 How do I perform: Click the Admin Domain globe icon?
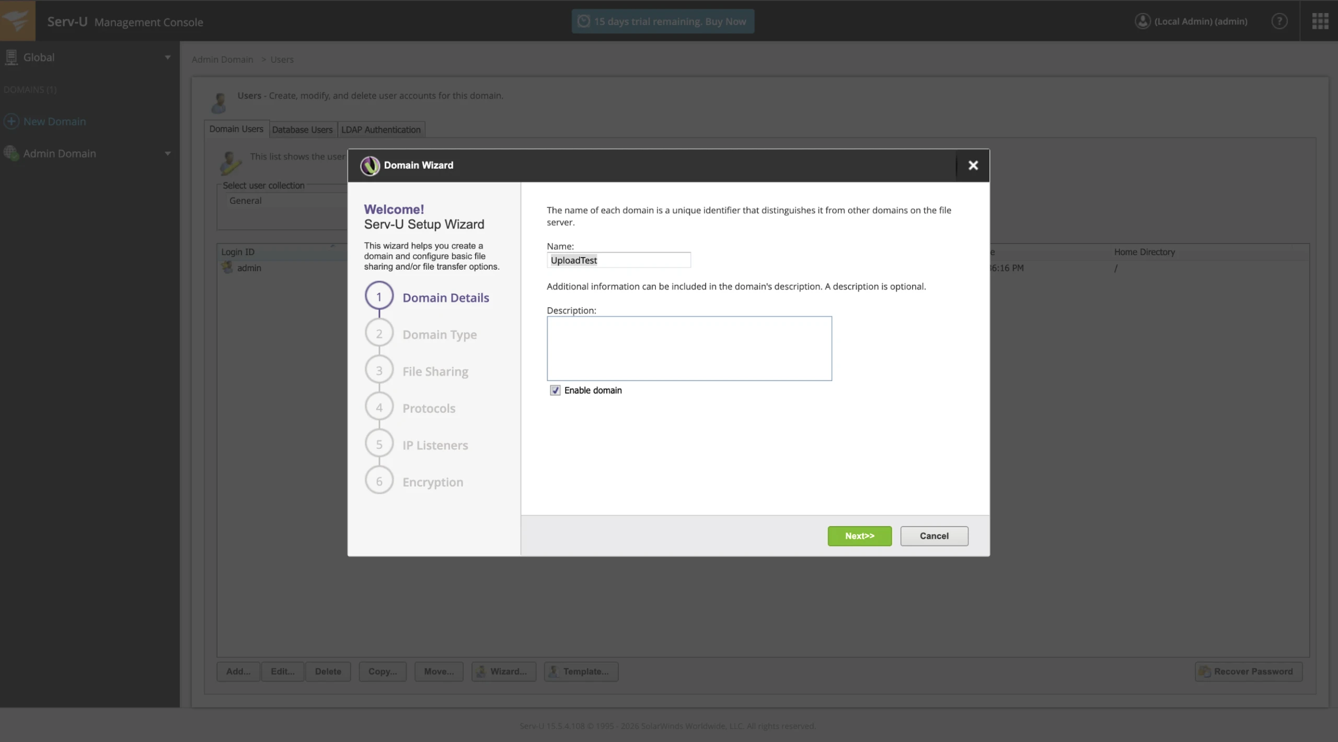tap(11, 153)
